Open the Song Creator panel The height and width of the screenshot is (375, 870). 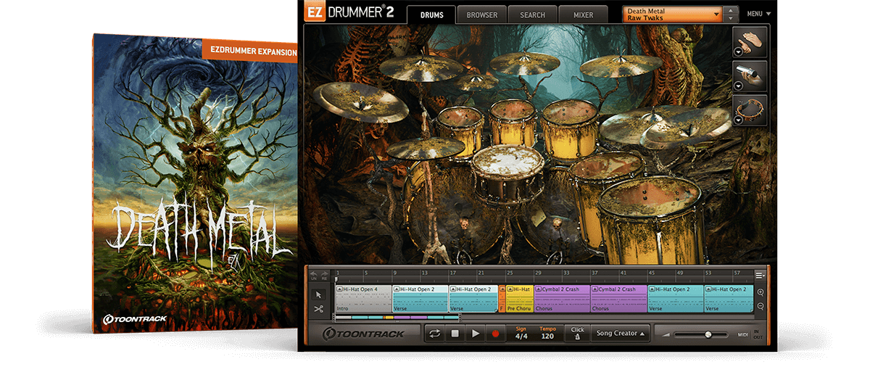(621, 334)
